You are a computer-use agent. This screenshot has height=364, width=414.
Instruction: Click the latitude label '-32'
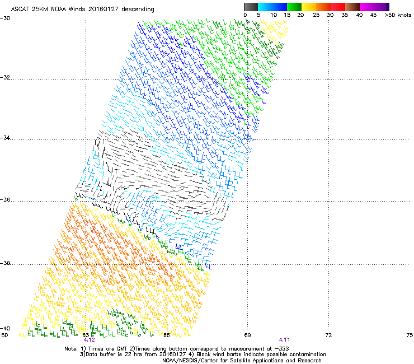click(x=5, y=77)
